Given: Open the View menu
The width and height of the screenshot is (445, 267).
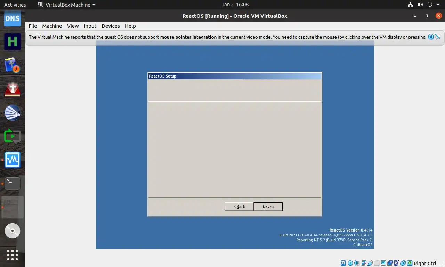Looking at the screenshot, I should 73,26.
